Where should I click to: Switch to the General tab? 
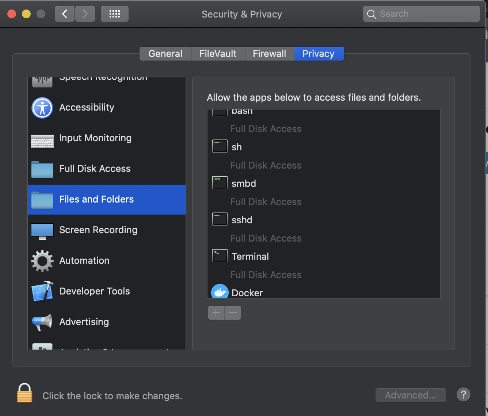coord(165,54)
